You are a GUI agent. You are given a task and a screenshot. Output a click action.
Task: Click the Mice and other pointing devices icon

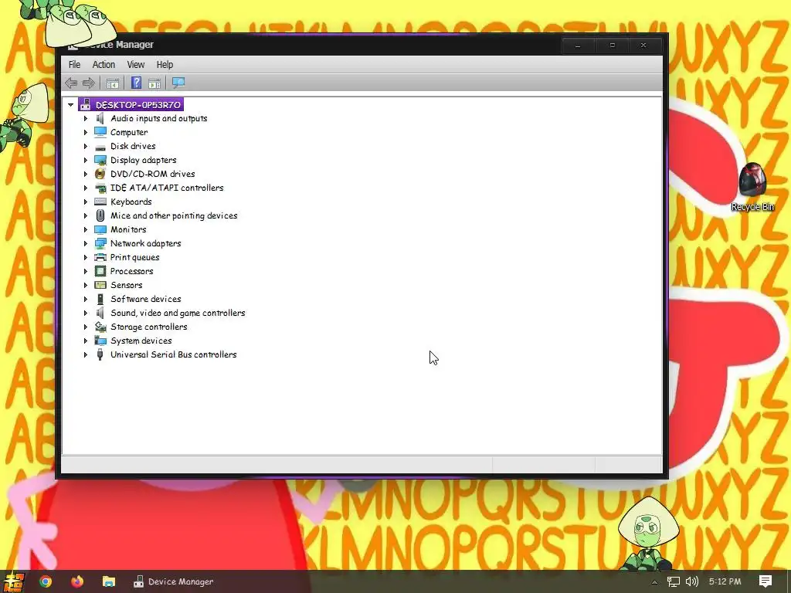[x=100, y=215]
